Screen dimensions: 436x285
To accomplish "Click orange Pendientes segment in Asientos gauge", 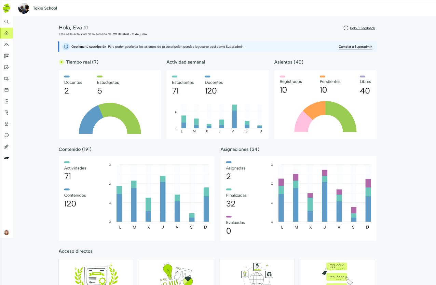I will click(x=315, y=109).
